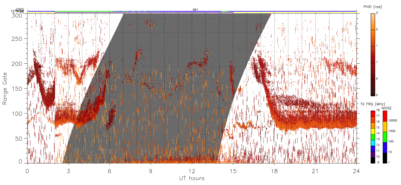Click the cyan 12–13 MHz TX FRQ swatch
Image resolution: width=401 pixels, height=185 pixels.
click(x=373, y=143)
